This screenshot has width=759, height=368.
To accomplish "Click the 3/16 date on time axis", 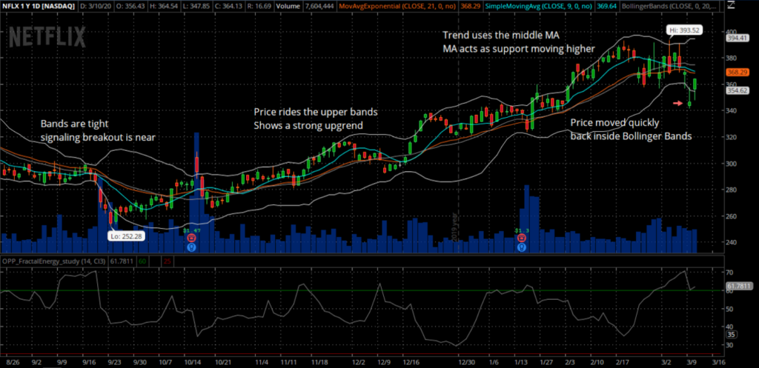I will click(717, 362).
